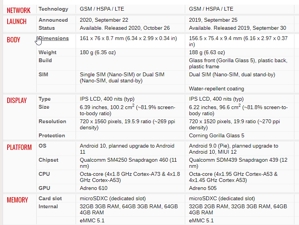Select the GPU spec label
Image resolution: width=299 pixels, height=225 pixels.
coord(44,188)
